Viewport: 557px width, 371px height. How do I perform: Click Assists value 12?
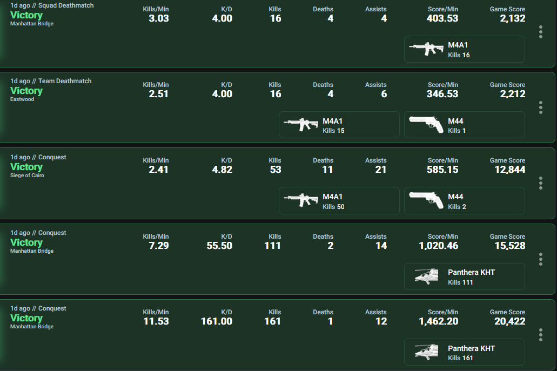(x=381, y=321)
